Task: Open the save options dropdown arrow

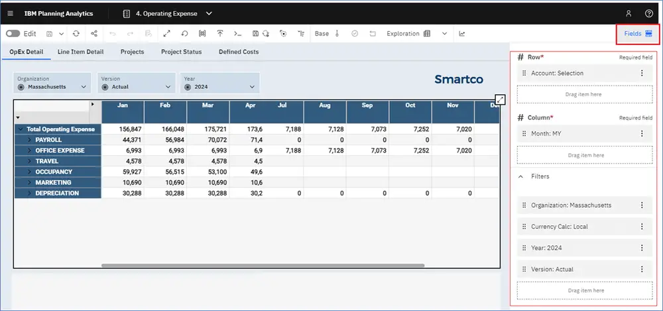Action: [x=61, y=33]
